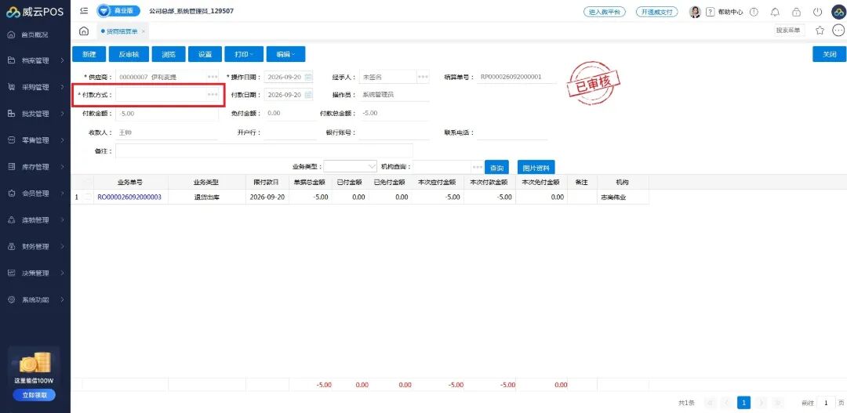Screen dimensions: 847x413
Task: Expand 连锁管理 in sidebar
Action: point(35,220)
